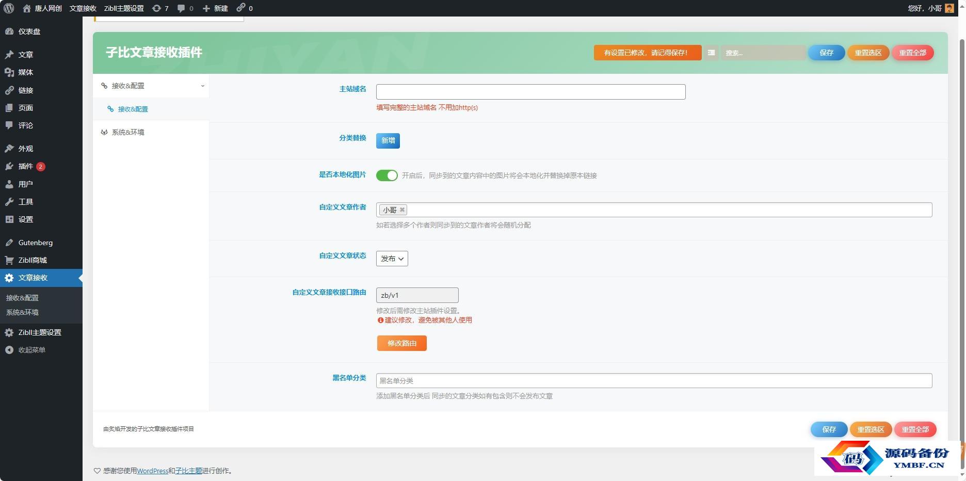This screenshot has width=966, height=481.
Task: Open 外观 appearance menu
Action: pos(41,149)
